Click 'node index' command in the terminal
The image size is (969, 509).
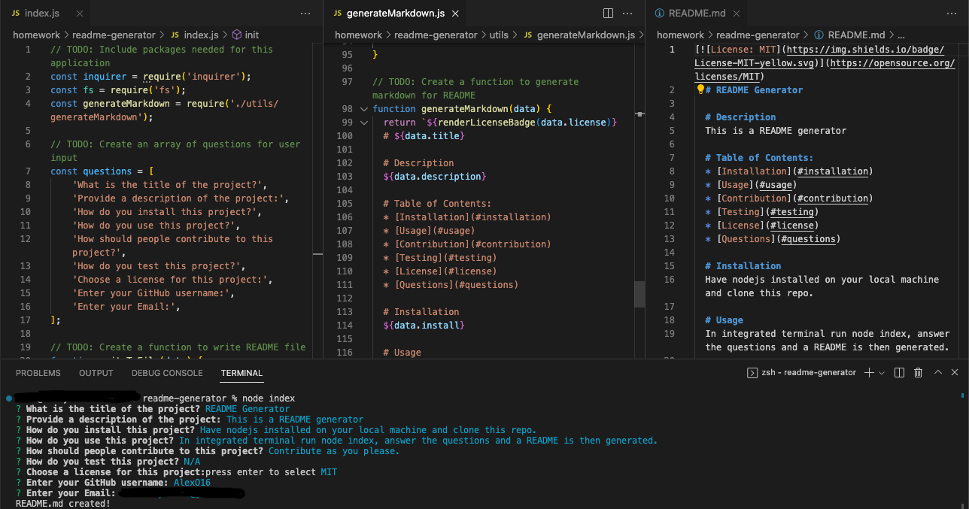coord(269,398)
